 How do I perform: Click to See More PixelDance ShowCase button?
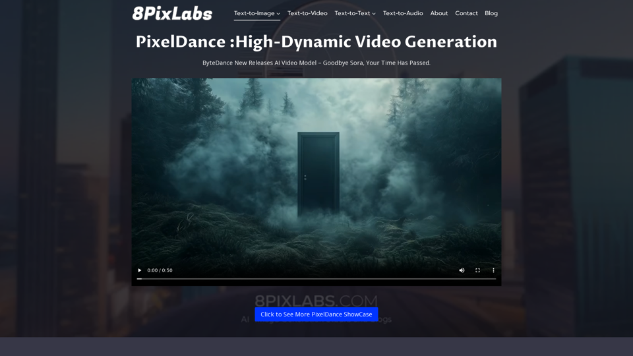point(316,314)
